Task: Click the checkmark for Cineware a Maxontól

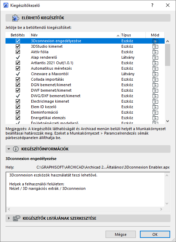Action: tap(18, 74)
